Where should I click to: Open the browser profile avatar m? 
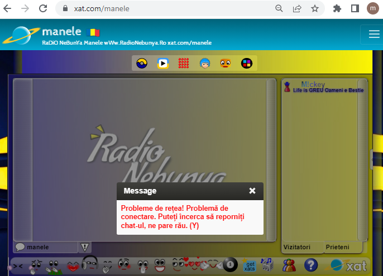[373, 8]
